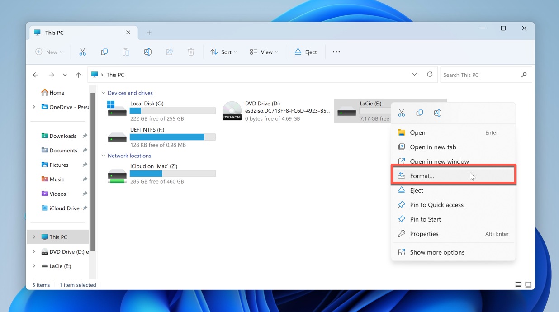Click the Eject button in the toolbar

(305, 52)
